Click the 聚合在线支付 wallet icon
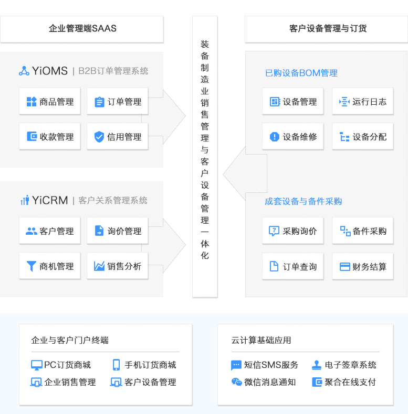 tap(317, 382)
